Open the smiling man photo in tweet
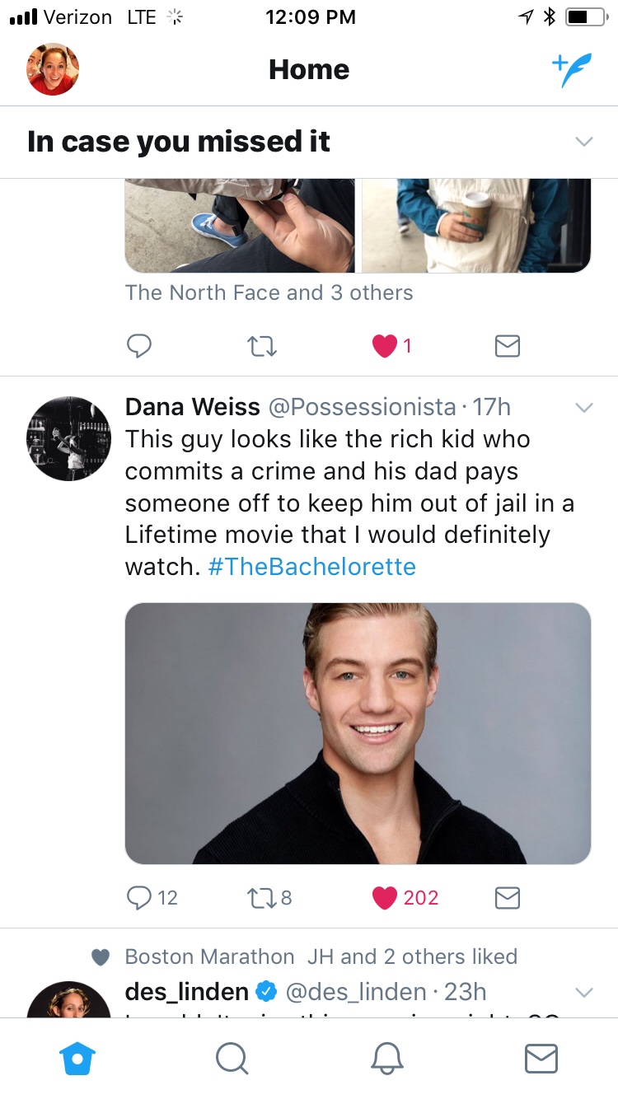The width and height of the screenshot is (618, 1099). click(x=358, y=733)
